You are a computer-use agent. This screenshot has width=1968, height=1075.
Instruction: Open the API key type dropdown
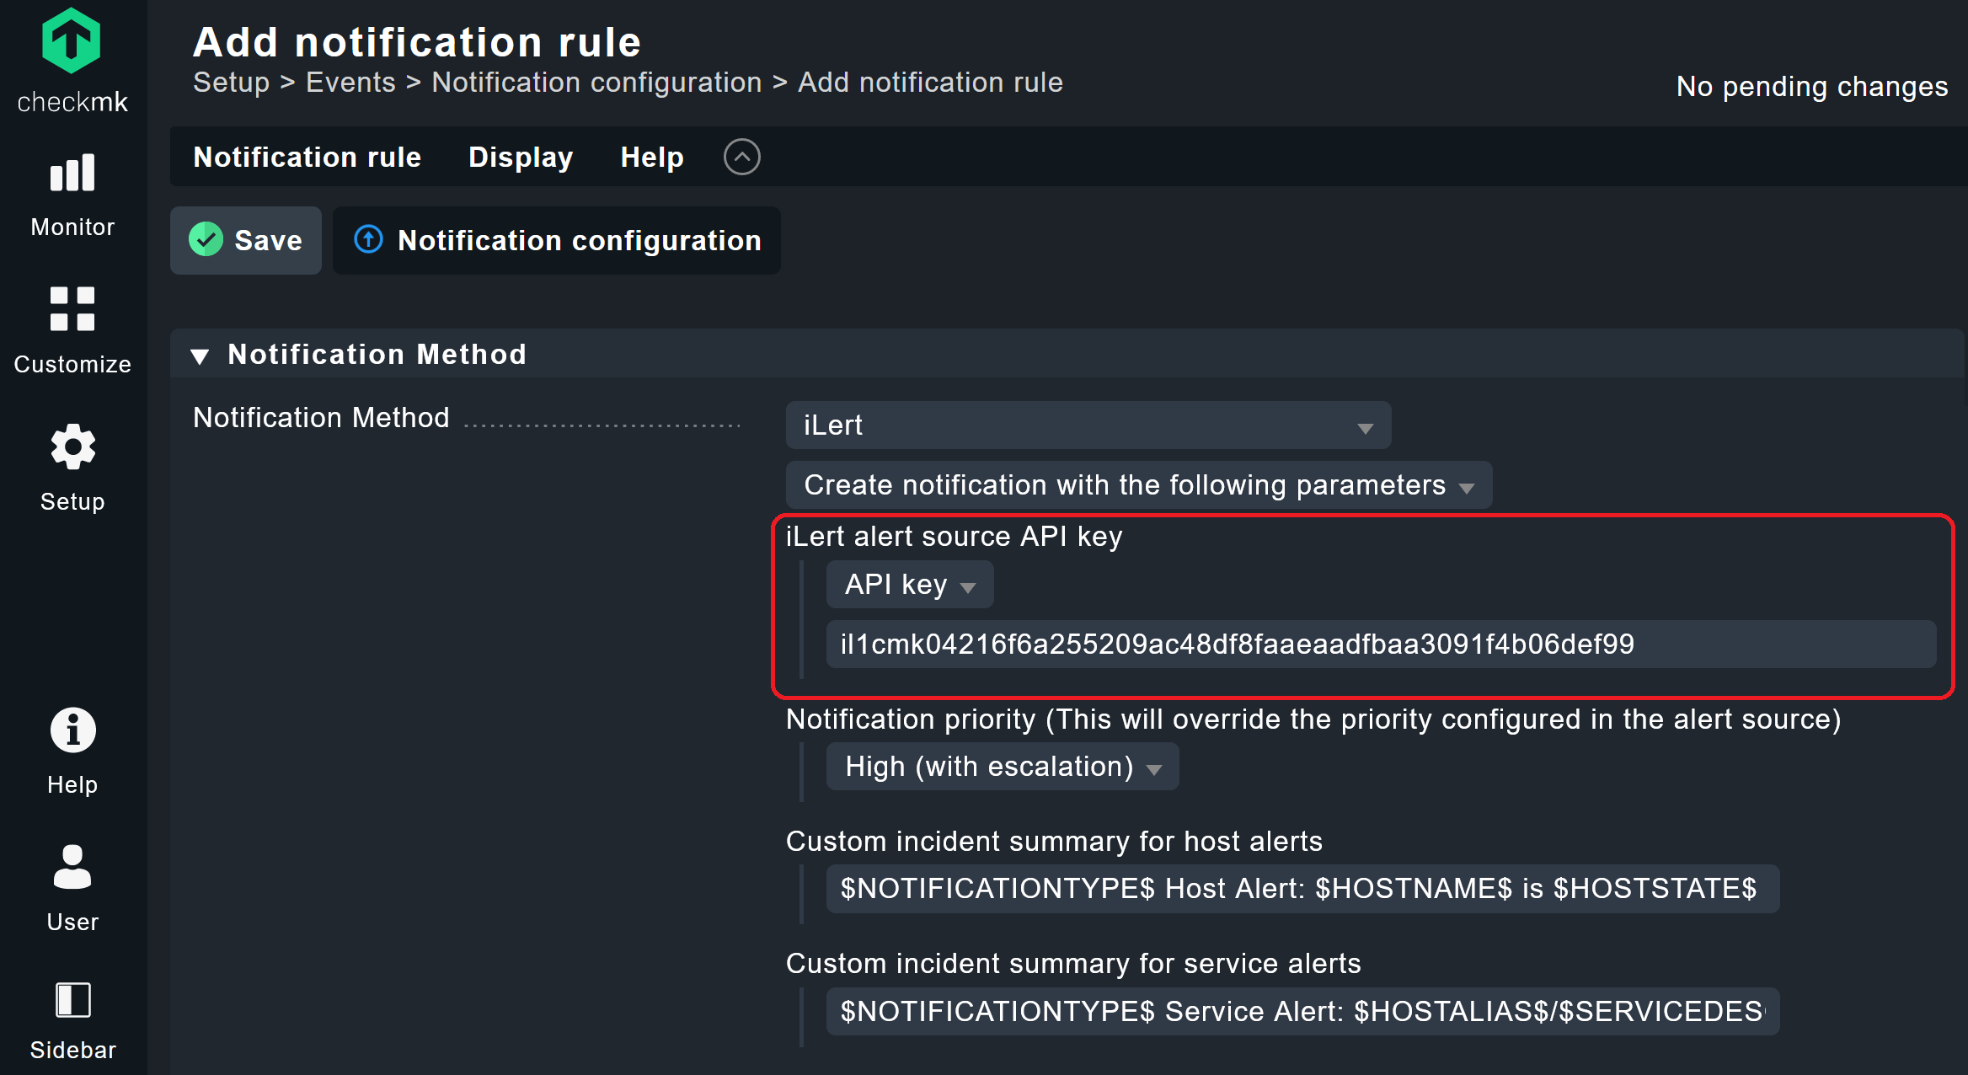pos(909,585)
